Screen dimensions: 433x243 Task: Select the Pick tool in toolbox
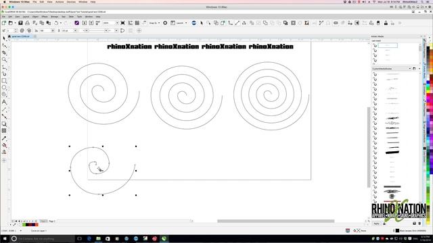[x=4, y=38]
